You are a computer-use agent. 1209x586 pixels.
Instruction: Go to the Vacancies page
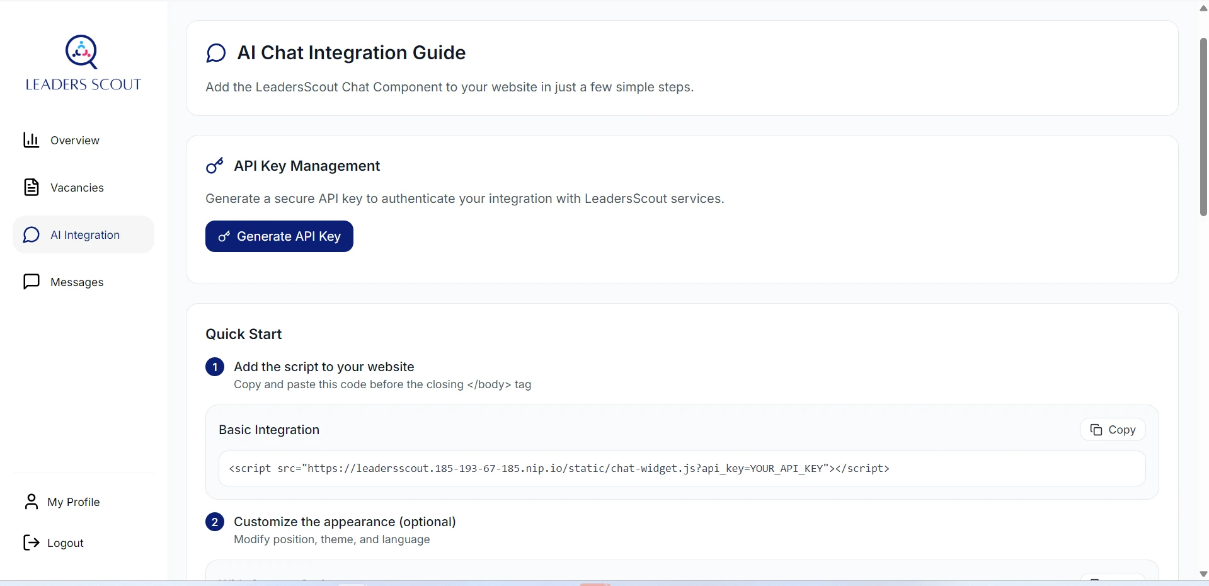click(77, 188)
